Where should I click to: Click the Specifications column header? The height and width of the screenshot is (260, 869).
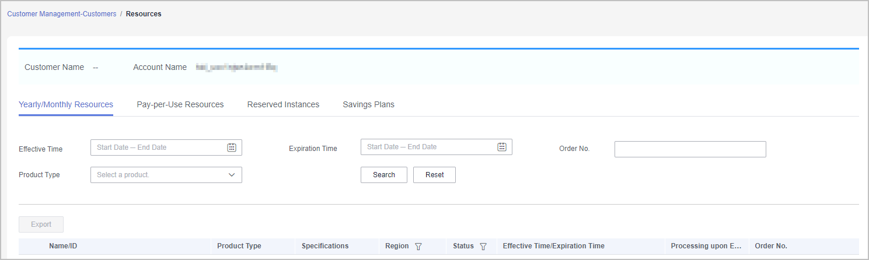[325, 246]
